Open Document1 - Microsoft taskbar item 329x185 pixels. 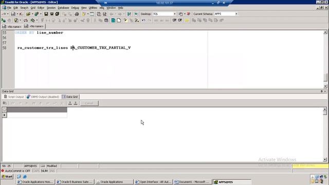pos(192,182)
